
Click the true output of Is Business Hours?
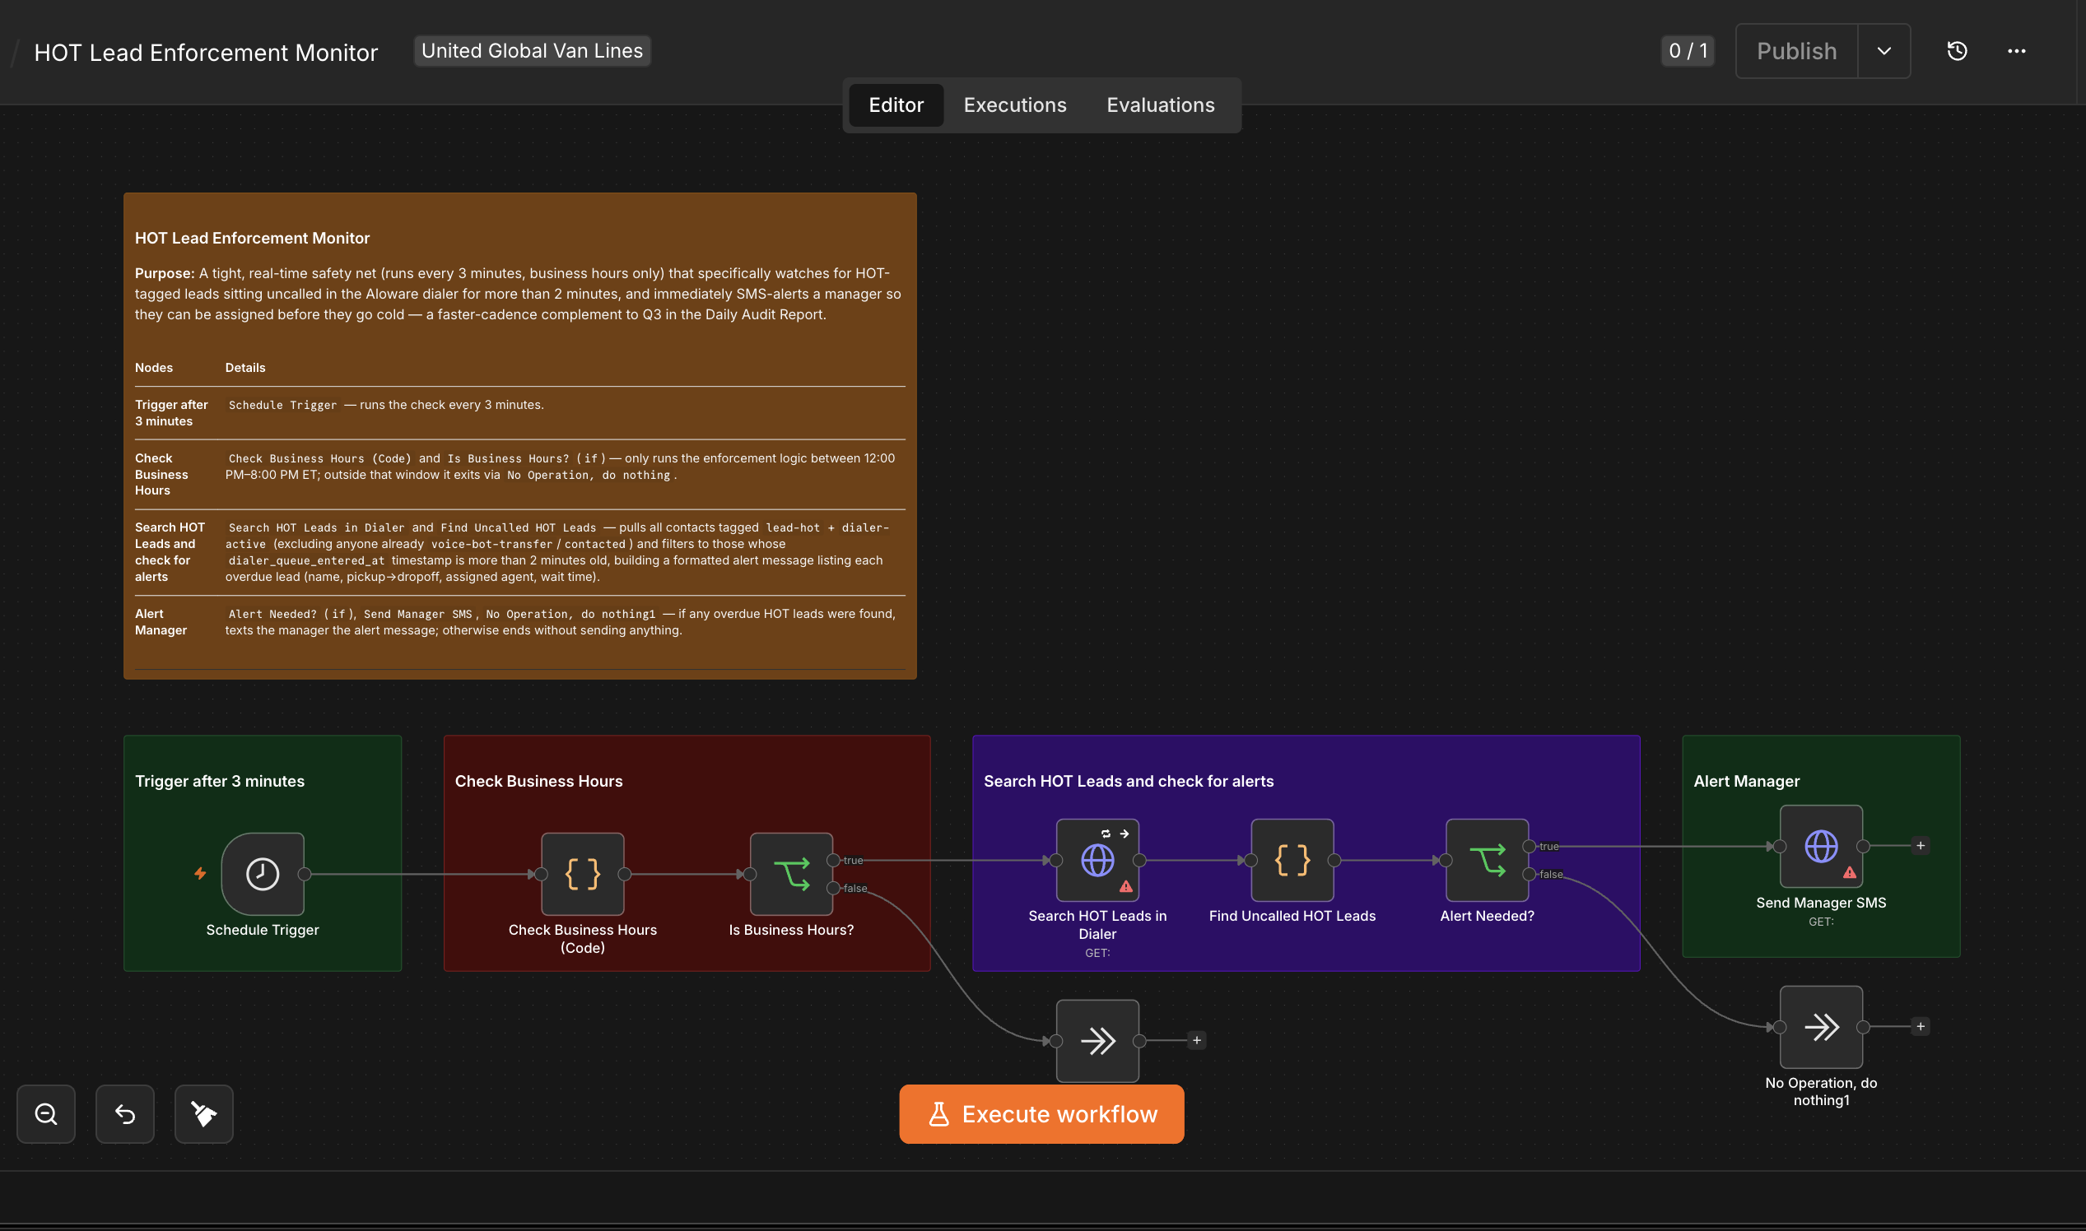point(834,860)
